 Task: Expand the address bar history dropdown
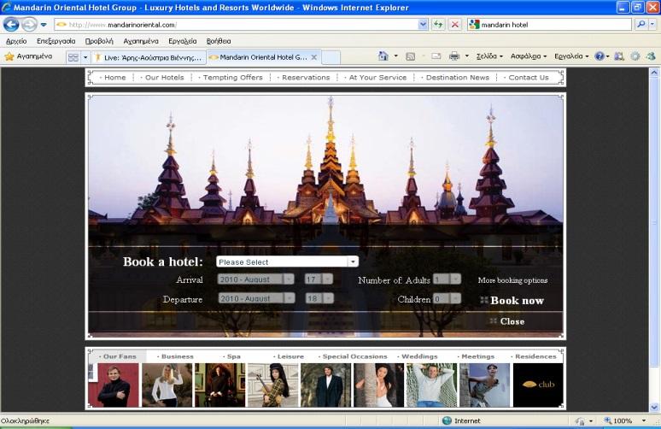[423, 25]
